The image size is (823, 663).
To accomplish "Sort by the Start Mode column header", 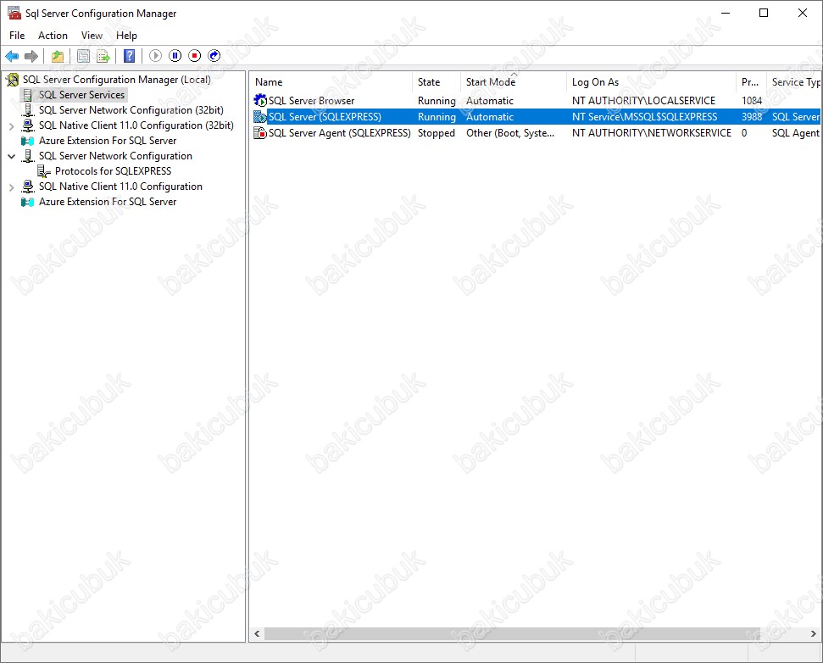I will pyautogui.click(x=514, y=82).
